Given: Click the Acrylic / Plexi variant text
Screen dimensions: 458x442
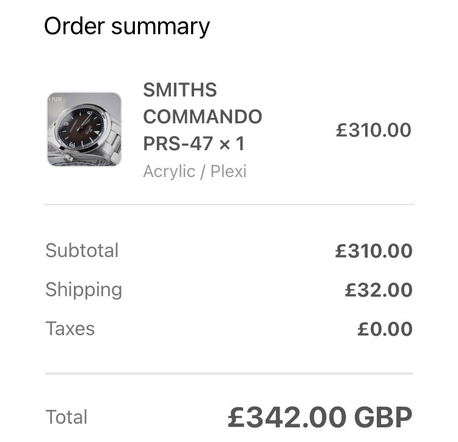Looking at the screenshot, I should point(195,171).
